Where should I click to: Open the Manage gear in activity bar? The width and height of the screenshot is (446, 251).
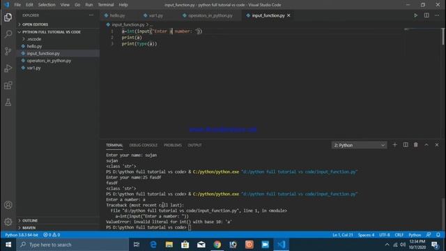click(8, 222)
